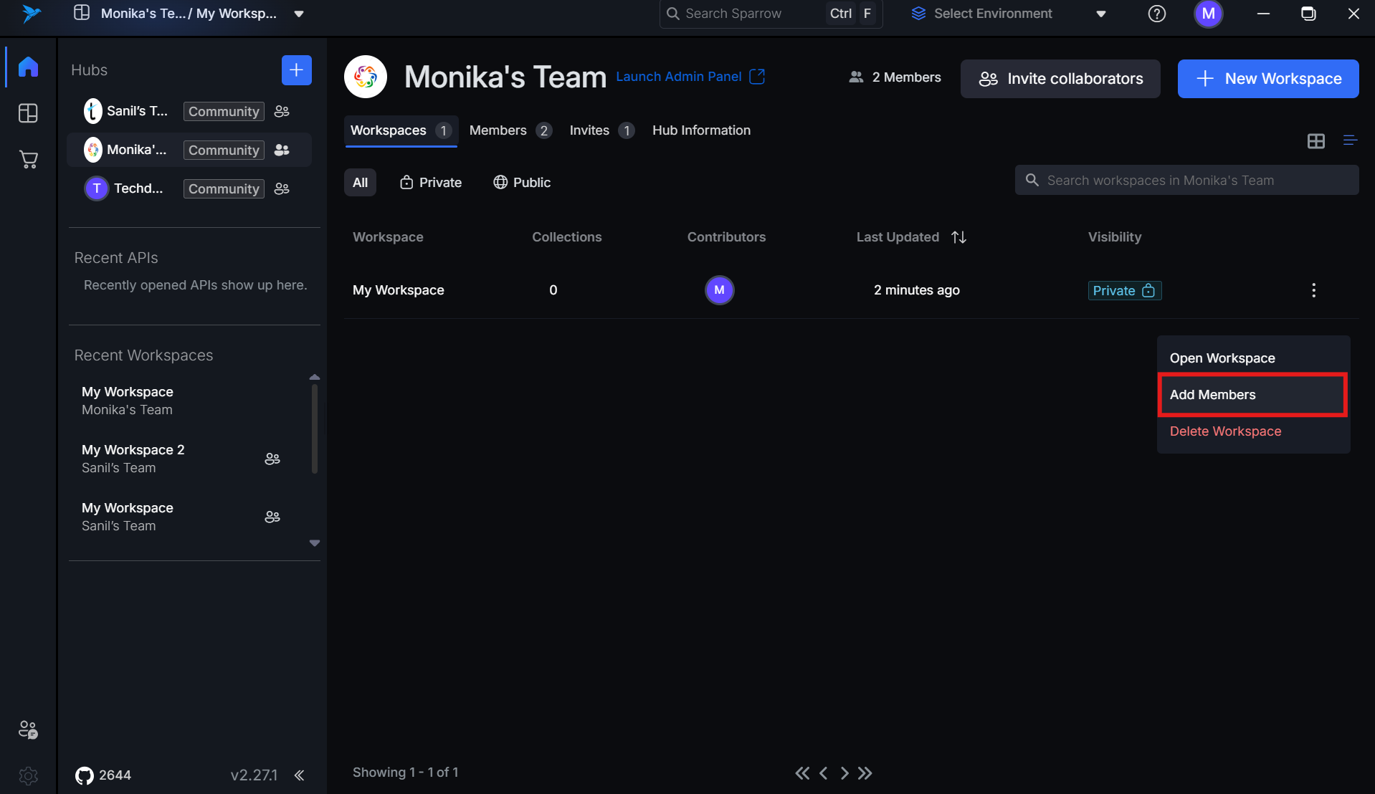This screenshot has width=1375, height=794.
Task: Switch to grid view layout
Action: pyautogui.click(x=1316, y=141)
